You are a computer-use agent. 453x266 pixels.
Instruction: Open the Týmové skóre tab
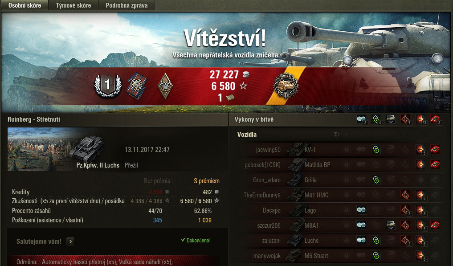(x=73, y=5)
